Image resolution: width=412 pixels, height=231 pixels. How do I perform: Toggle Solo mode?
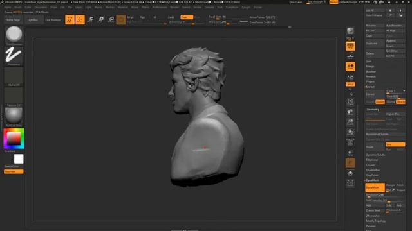[350, 173]
